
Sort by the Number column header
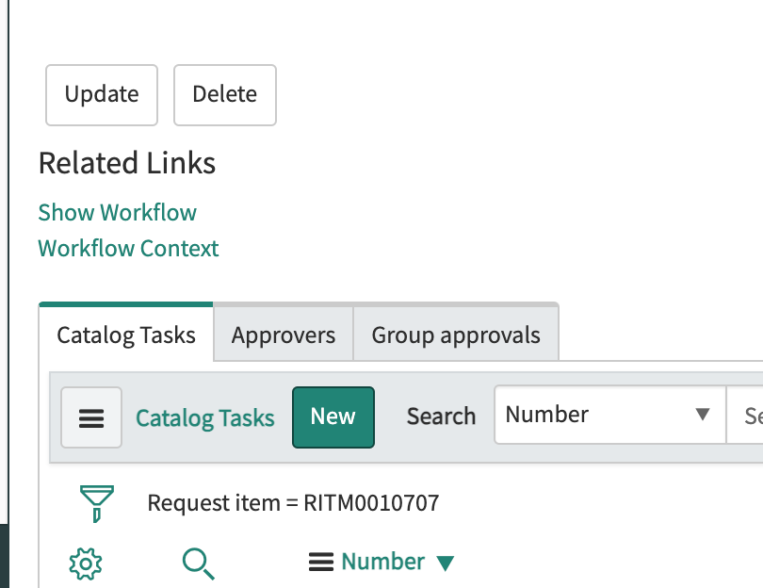(x=382, y=562)
